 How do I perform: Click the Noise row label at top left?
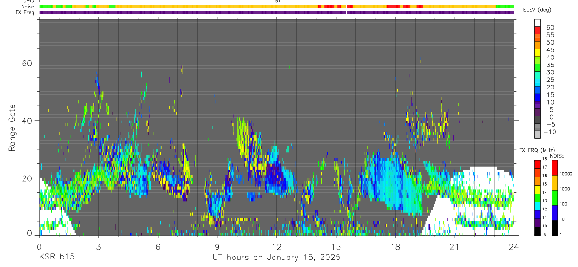(29, 7)
